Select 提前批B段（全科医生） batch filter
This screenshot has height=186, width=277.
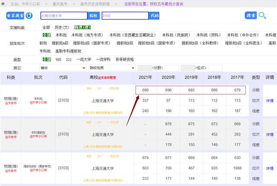click(x=244, y=43)
